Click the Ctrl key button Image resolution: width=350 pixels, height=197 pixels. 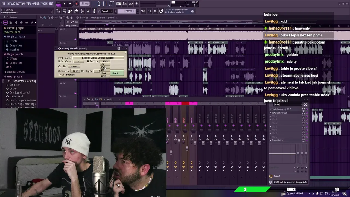[149, 11]
